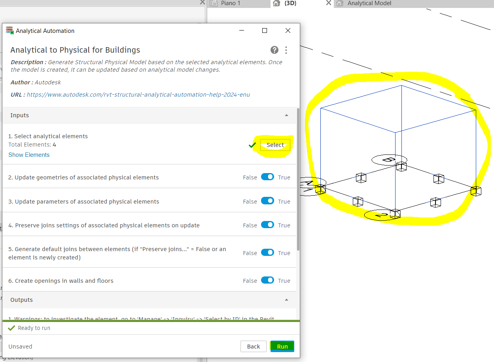Image resolution: width=494 pixels, height=362 pixels.
Task: Click the Select button for analytical elements
Action: click(275, 145)
